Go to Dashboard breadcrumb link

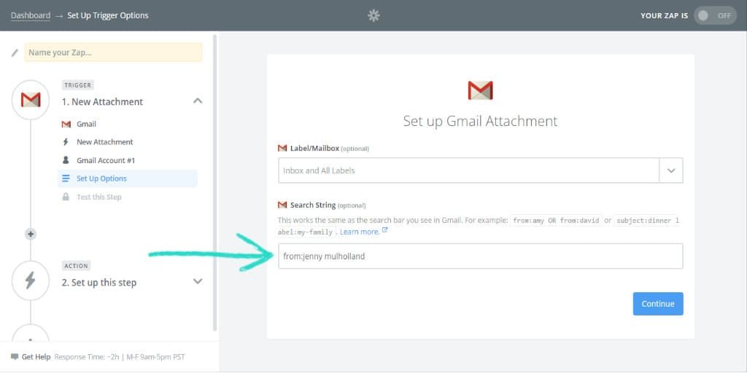[x=31, y=15]
